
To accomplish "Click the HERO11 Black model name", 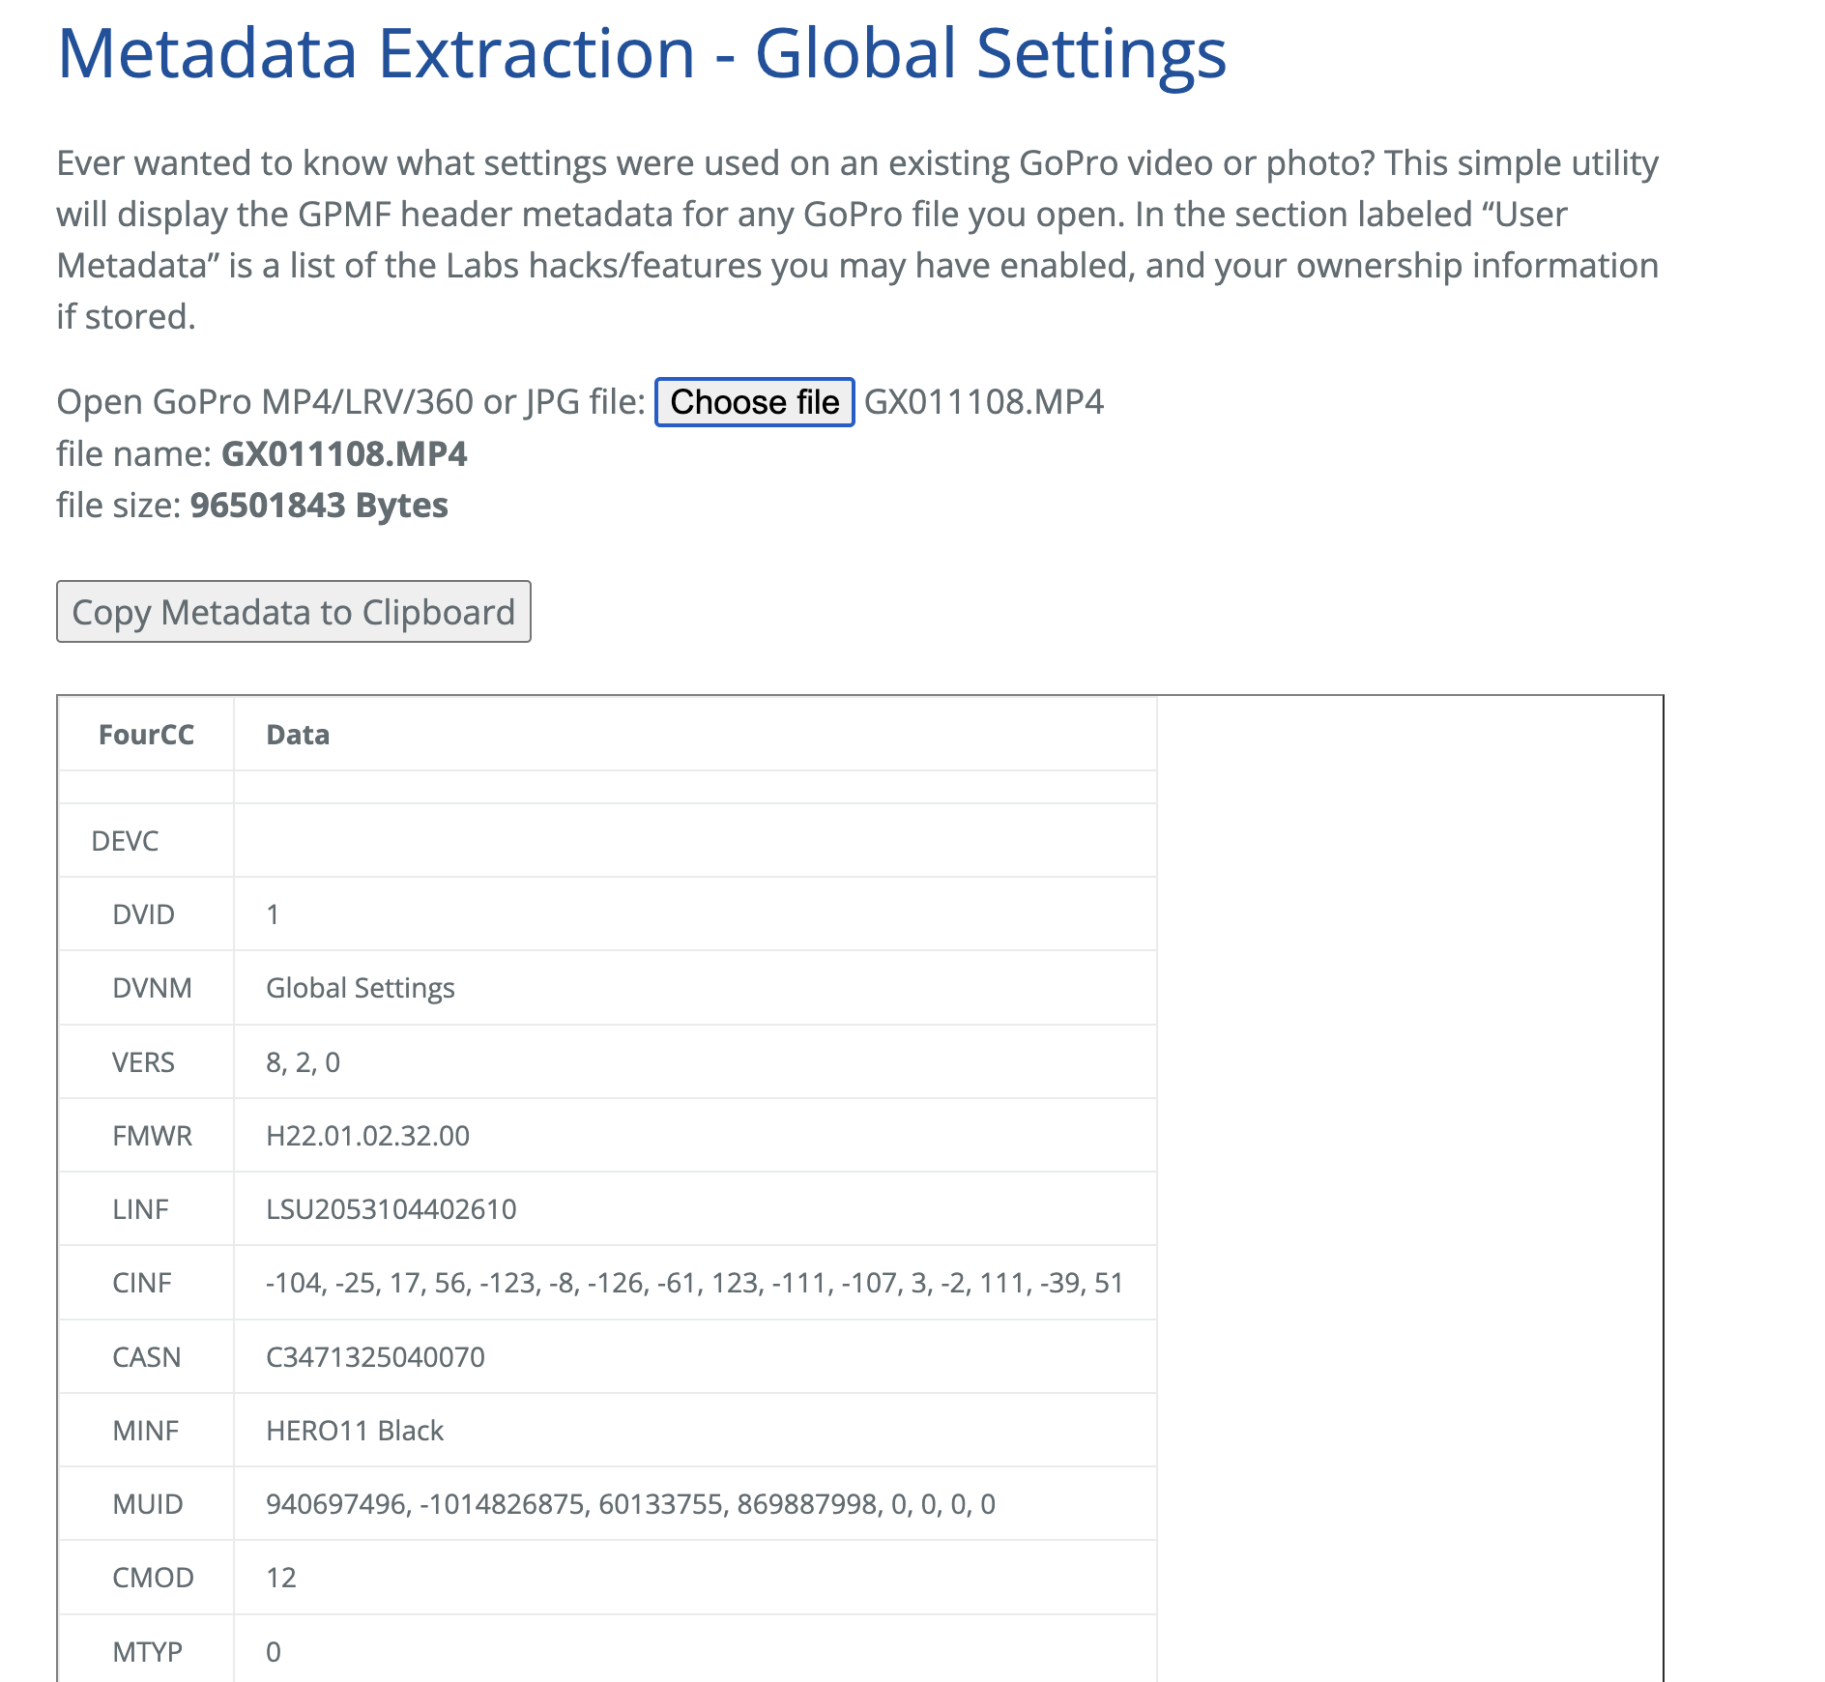I will pyautogui.click(x=354, y=1431).
